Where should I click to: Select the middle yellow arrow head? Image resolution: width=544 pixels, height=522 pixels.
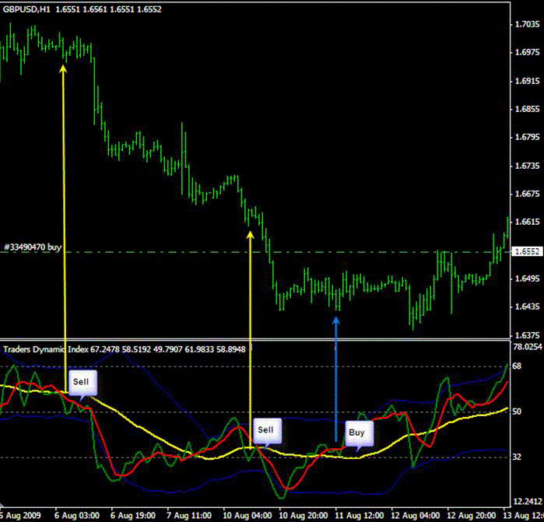coord(250,235)
